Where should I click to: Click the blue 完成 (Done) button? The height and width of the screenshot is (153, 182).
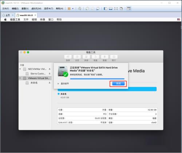(118, 84)
